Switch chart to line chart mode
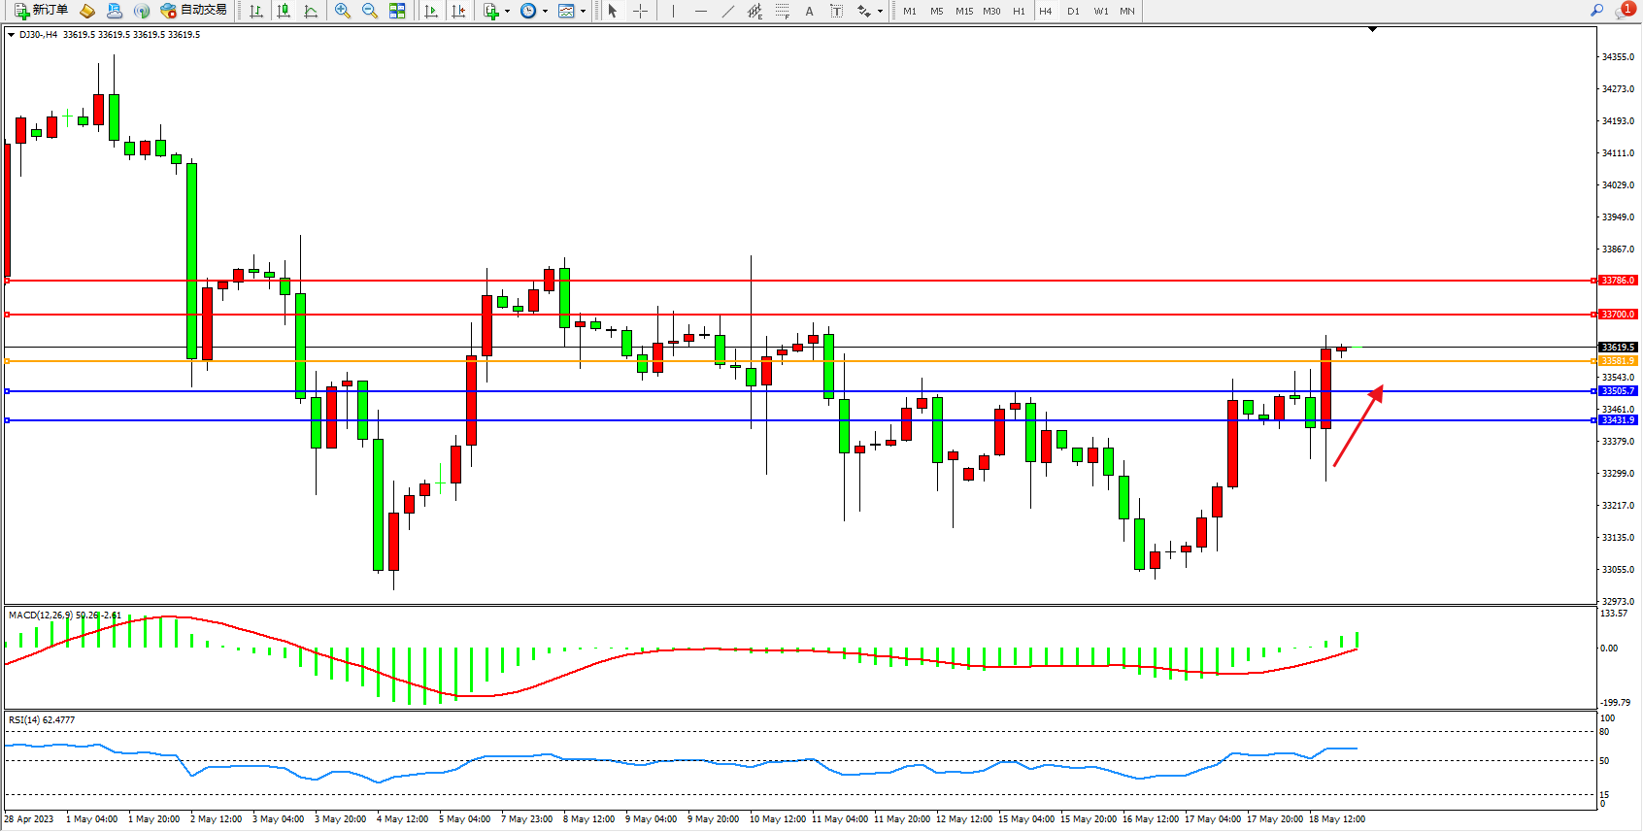Image resolution: width=1643 pixels, height=832 pixels. pyautogui.click(x=311, y=11)
